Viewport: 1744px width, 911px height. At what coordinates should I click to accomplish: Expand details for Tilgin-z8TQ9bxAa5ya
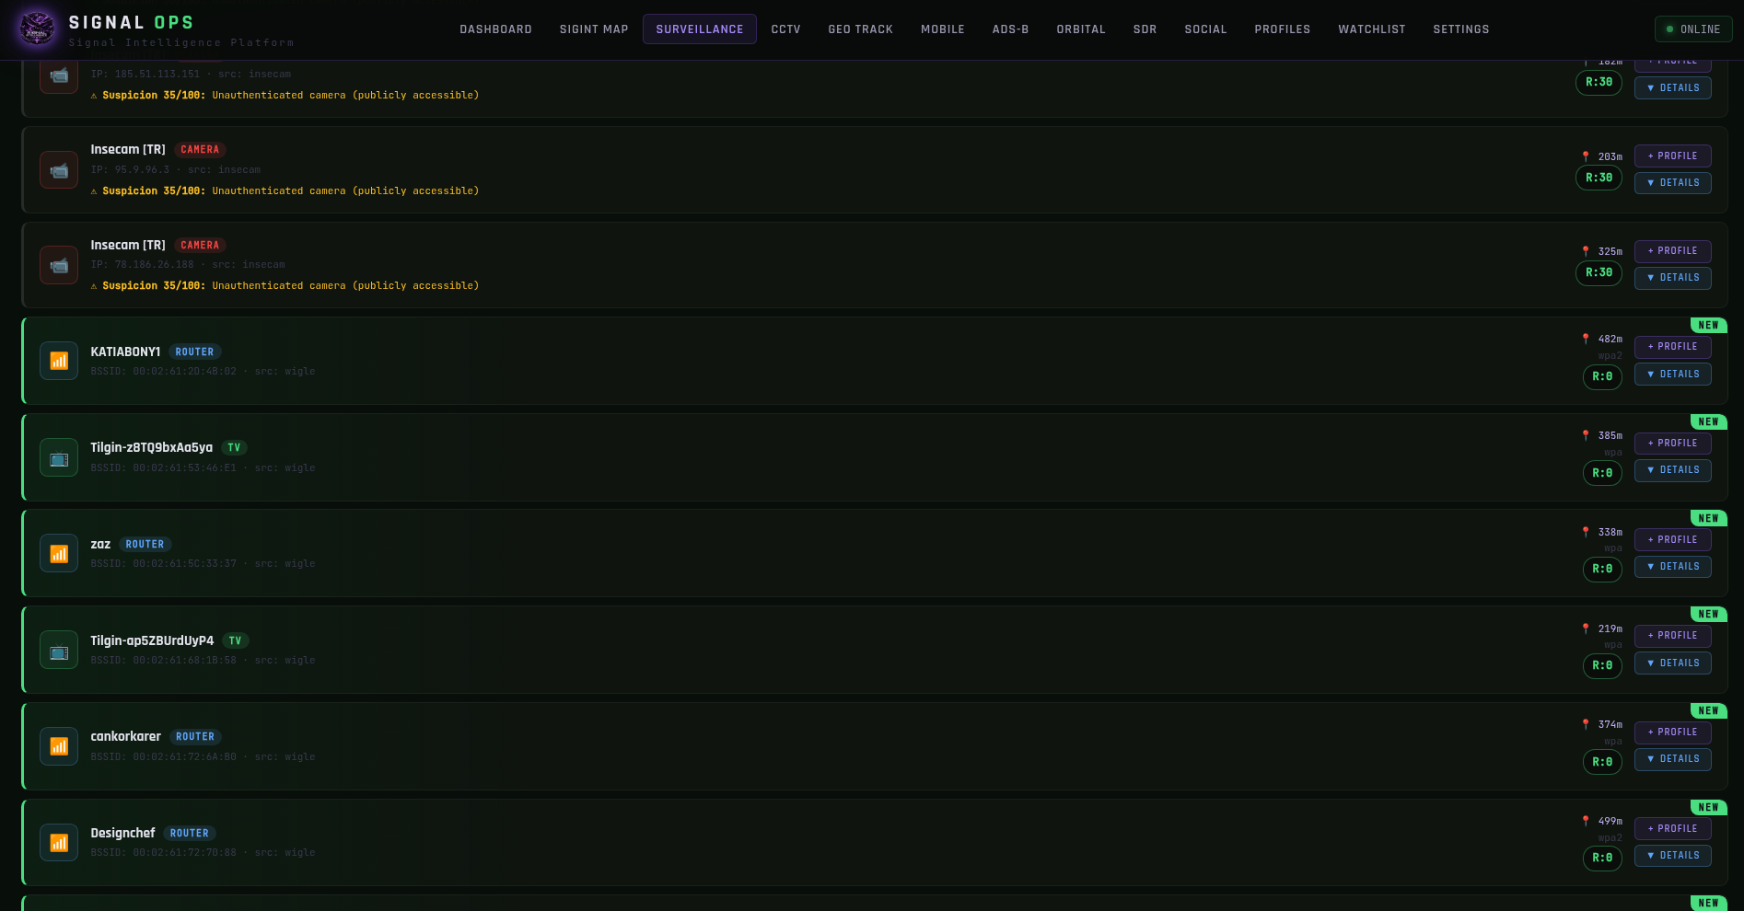point(1672,470)
